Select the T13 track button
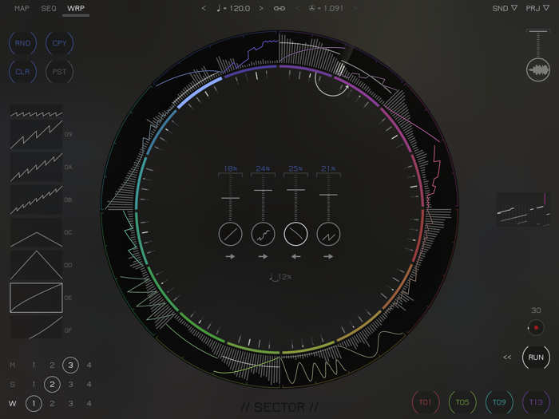Viewport: 559px width, 419px height. [x=536, y=402]
